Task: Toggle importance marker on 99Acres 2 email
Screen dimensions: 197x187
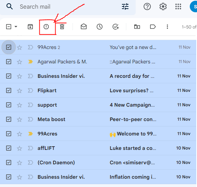Action: pyautogui.click(x=30, y=47)
